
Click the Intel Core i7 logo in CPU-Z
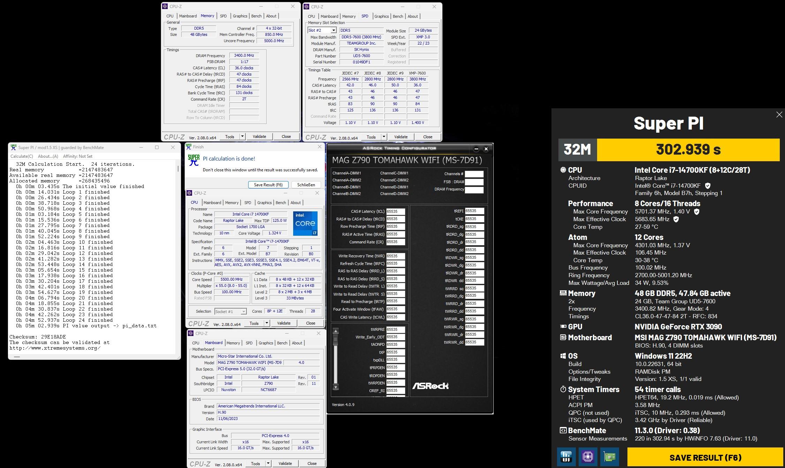point(305,223)
